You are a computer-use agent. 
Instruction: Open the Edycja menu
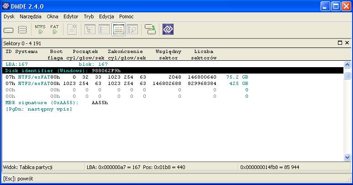click(x=106, y=16)
